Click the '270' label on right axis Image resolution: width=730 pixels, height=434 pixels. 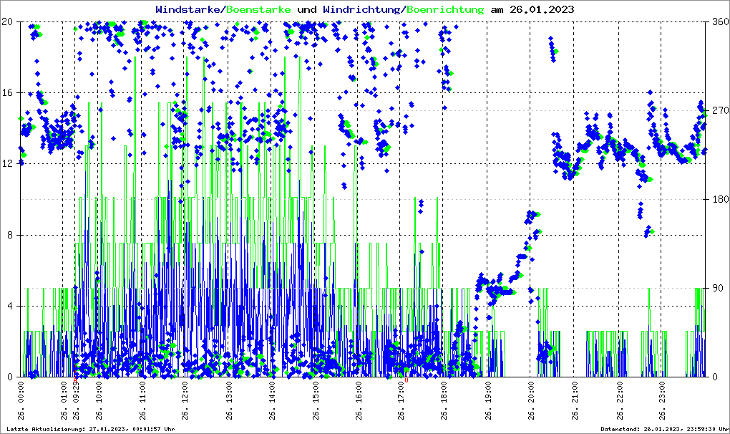click(x=718, y=110)
